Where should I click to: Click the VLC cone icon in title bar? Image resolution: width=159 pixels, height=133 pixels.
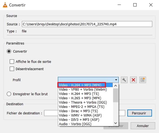5,5
